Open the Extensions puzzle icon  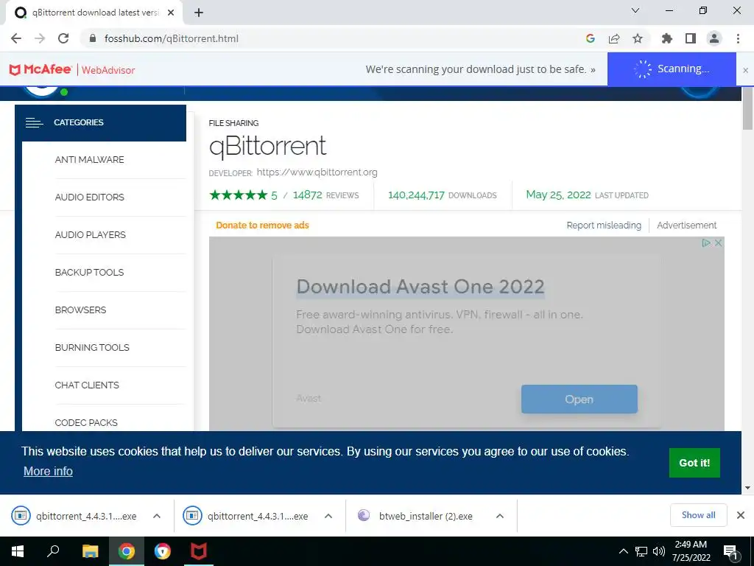pos(667,38)
